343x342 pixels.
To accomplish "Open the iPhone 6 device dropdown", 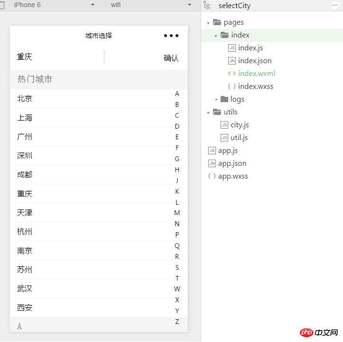I will tap(52, 5).
